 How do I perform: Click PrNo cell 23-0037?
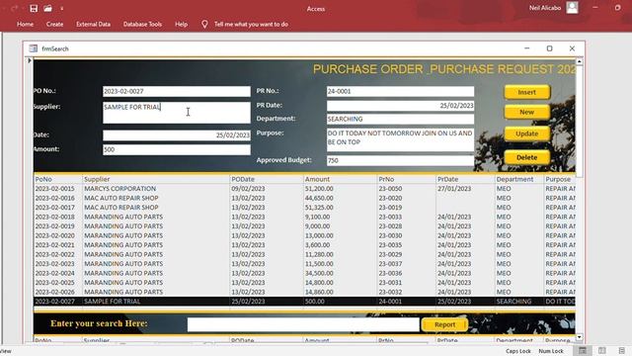390,264
